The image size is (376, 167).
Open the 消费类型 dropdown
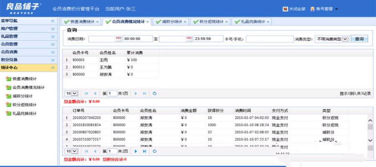332,39
